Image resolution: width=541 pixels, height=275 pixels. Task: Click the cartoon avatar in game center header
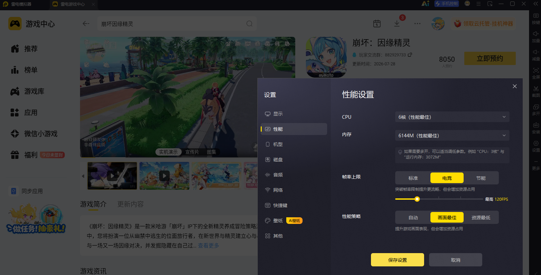(438, 24)
